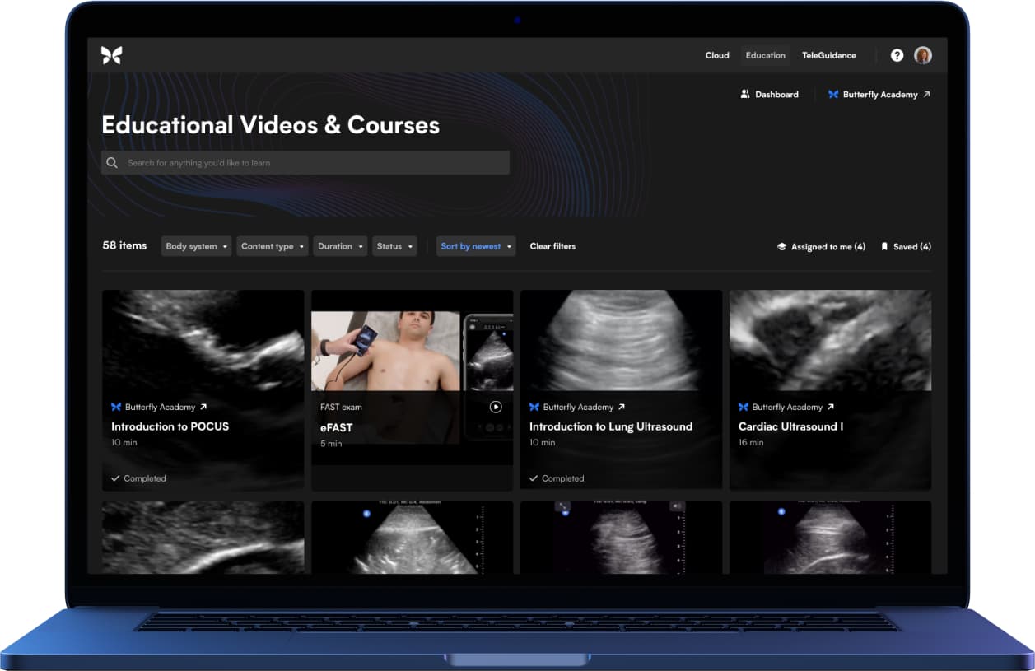Open the Status filter dropdown
The image size is (1035, 671).
pyautogui.click(x=394, y=246)
